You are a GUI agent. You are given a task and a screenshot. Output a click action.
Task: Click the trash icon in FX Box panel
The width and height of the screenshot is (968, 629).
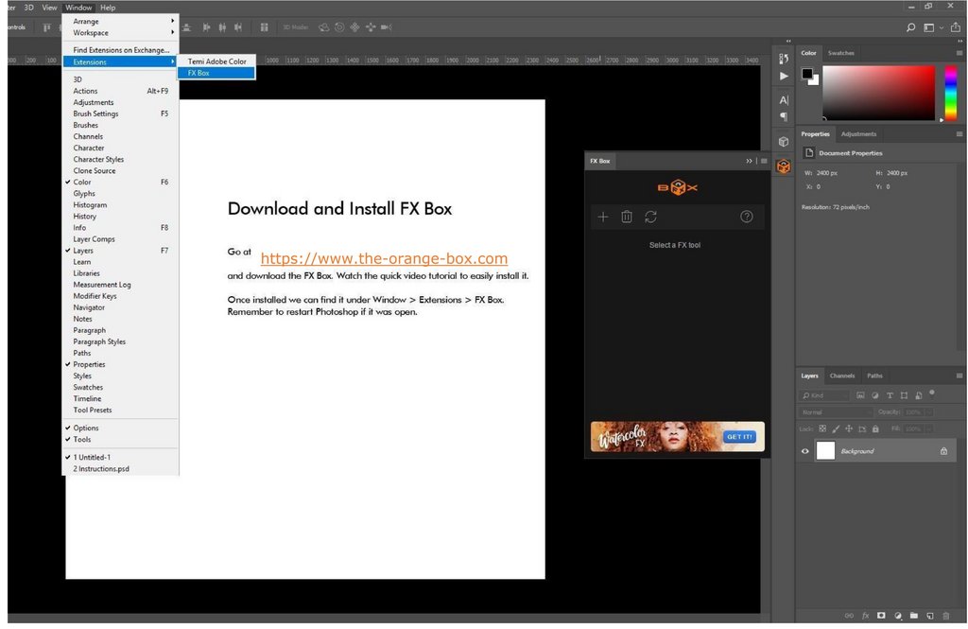(x=627, y=218)
